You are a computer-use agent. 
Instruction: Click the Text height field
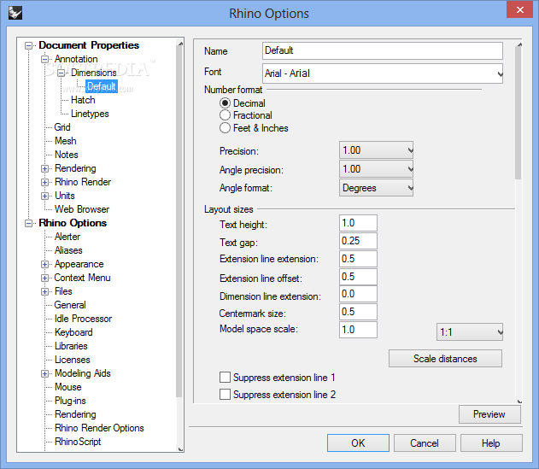[x=358, y=223]
